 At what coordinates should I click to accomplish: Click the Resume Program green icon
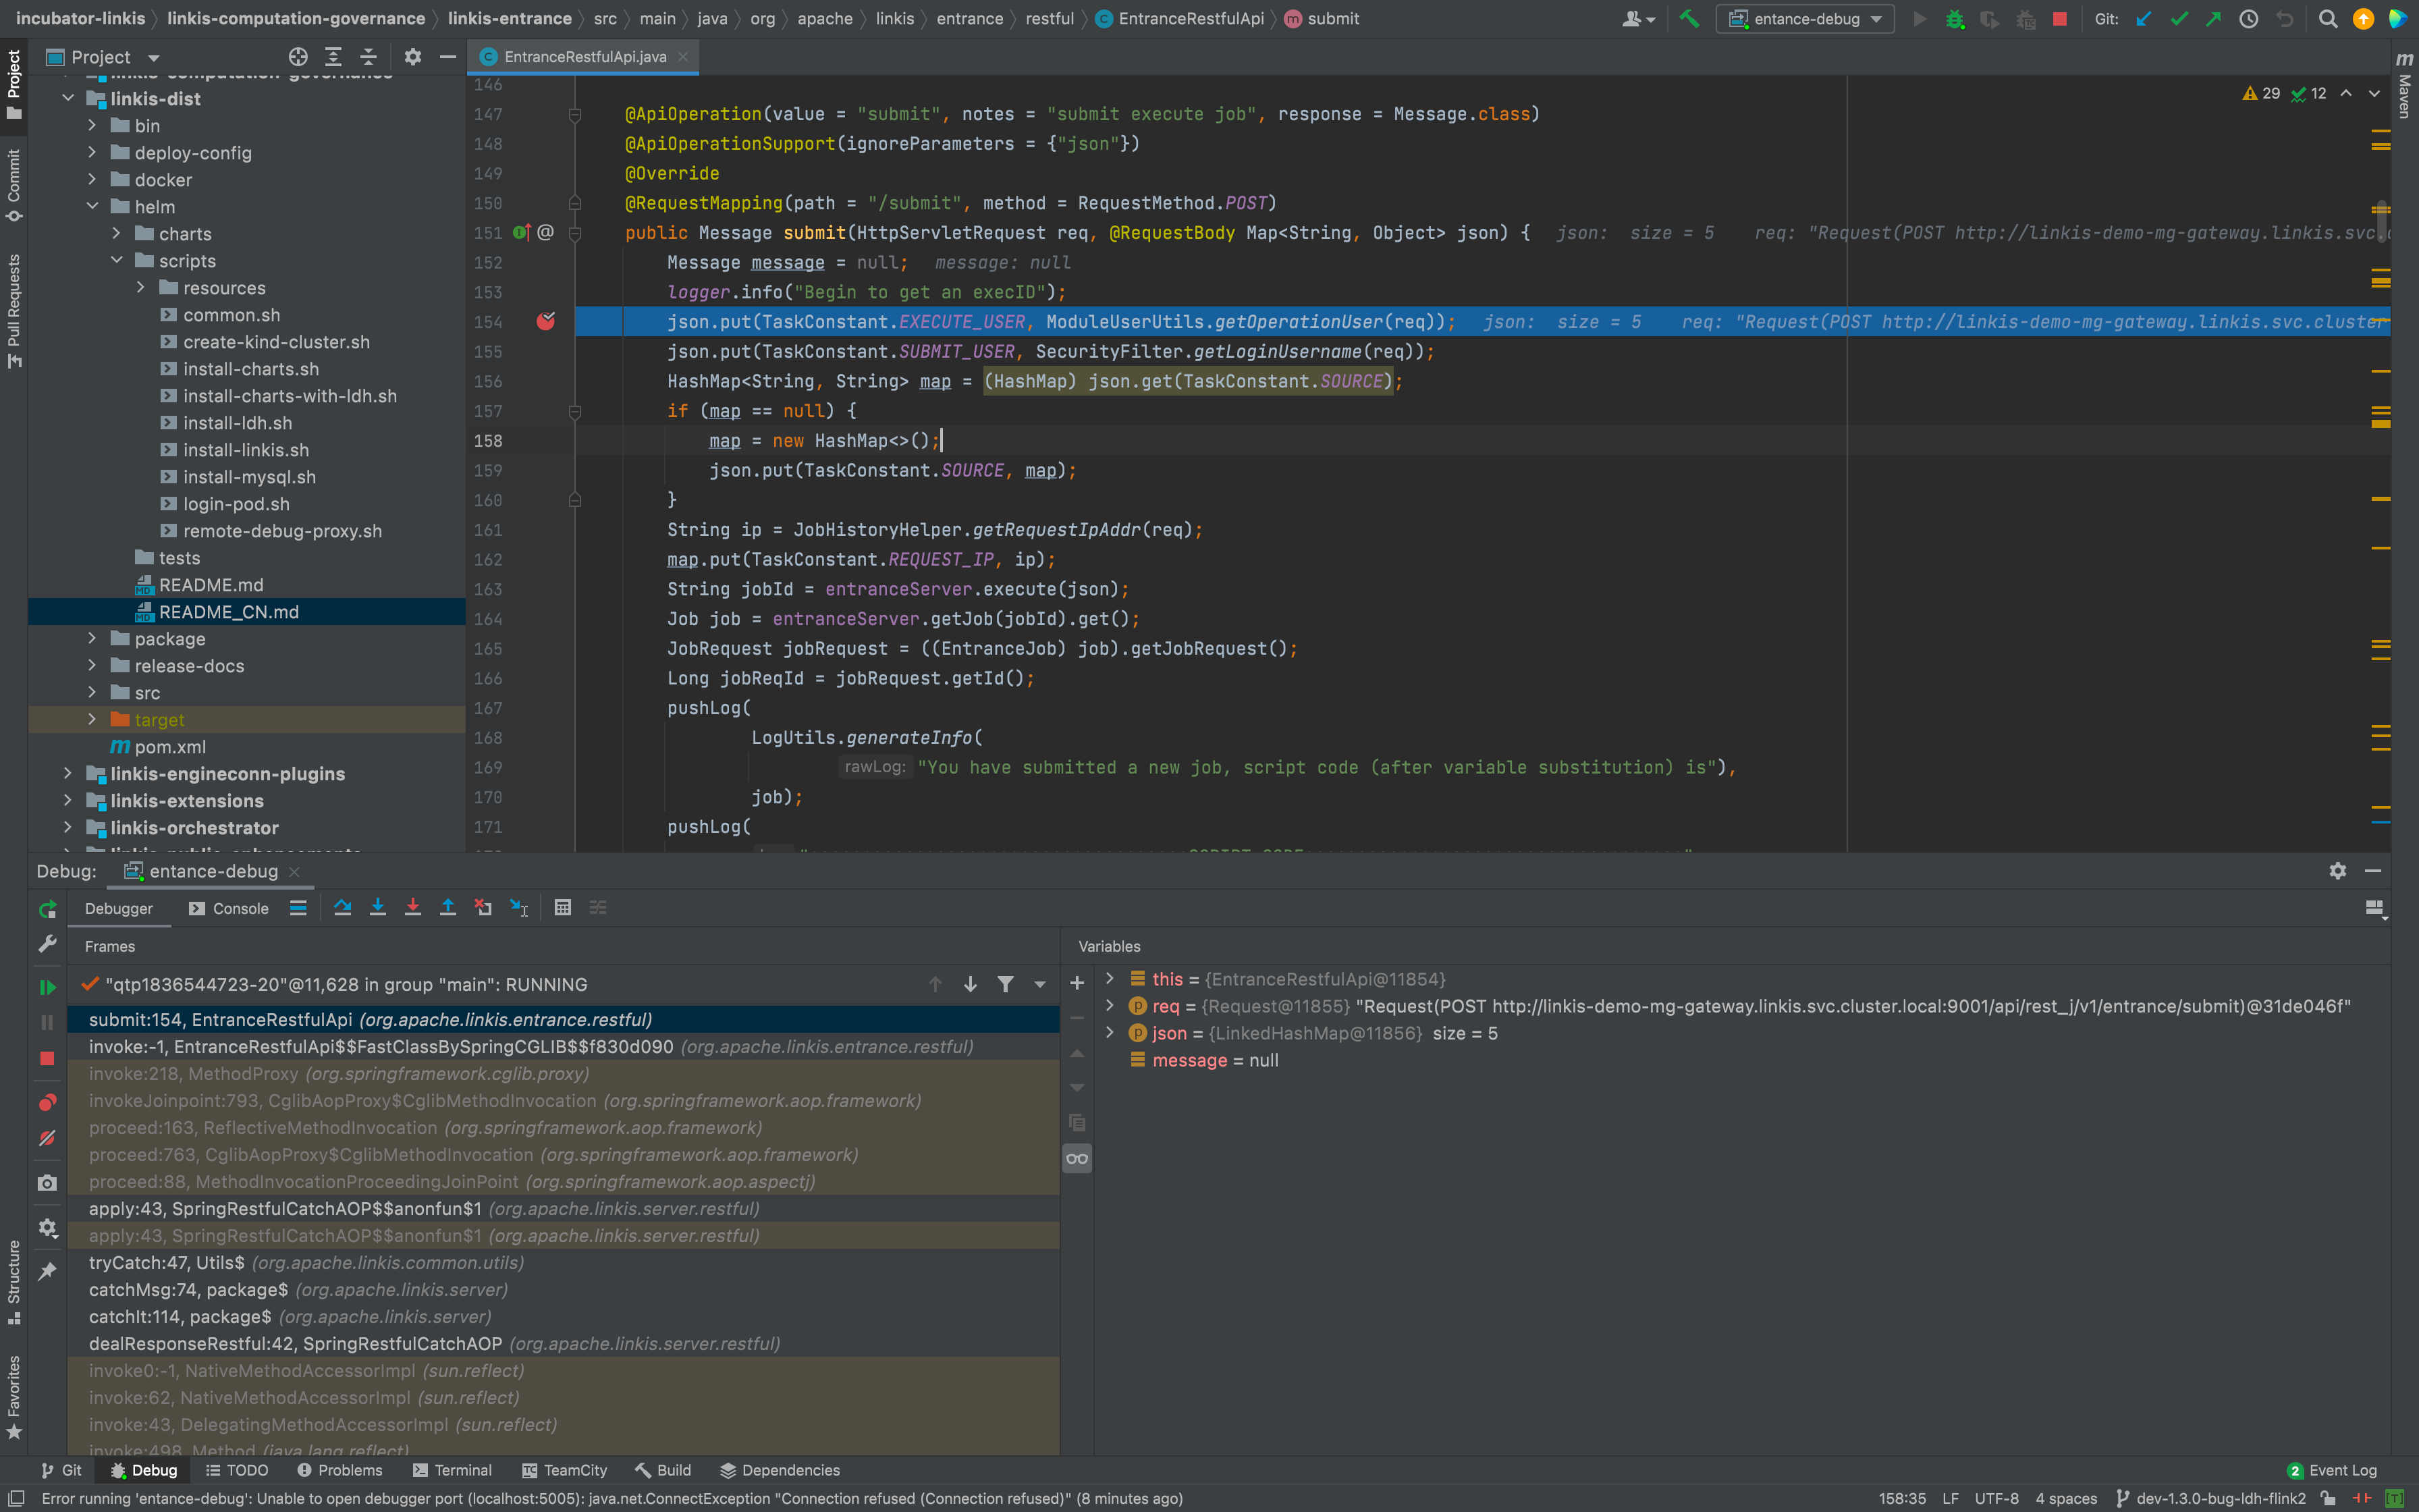pyautogui.click(x=47, y=987)
